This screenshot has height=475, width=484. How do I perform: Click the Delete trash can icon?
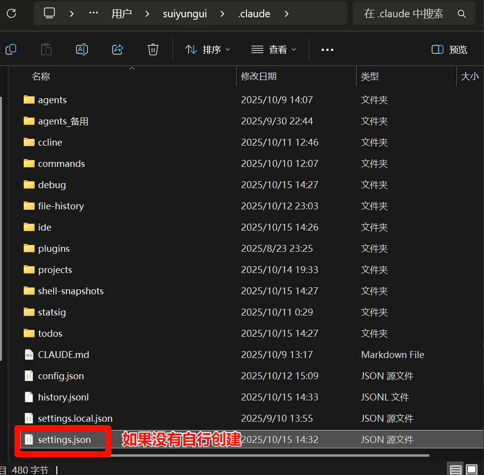pos(153,49)
